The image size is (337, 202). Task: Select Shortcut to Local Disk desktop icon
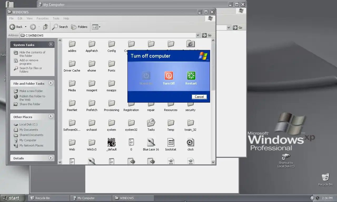pos(286,161)
